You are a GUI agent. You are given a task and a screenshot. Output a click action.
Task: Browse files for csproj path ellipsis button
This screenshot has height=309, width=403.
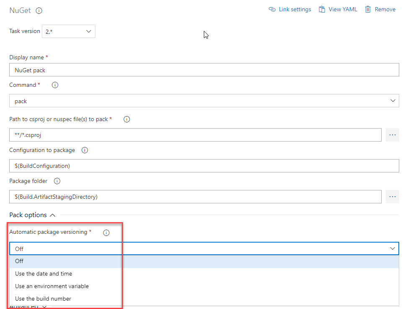click(392, 135)
